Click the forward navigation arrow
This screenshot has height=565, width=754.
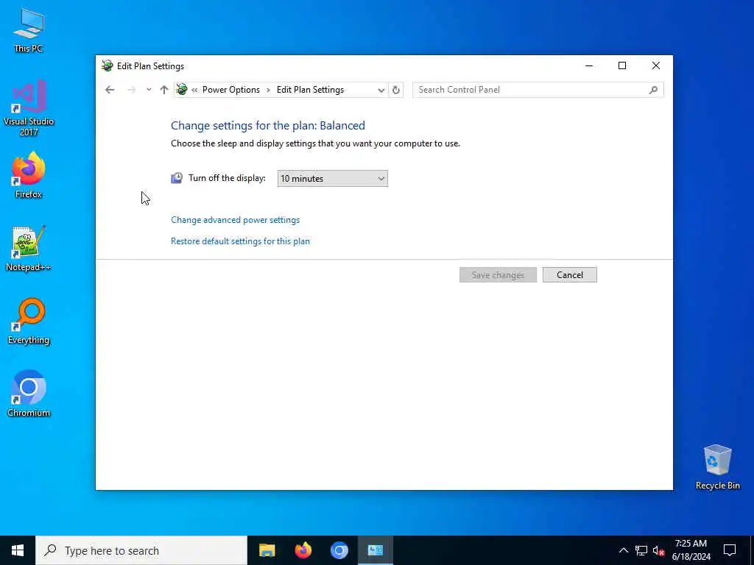click(131, 90)
